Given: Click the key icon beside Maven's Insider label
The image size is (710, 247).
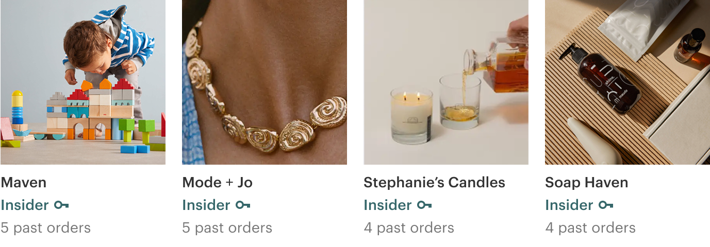Looking at the screenshot, I should [61, 205].
